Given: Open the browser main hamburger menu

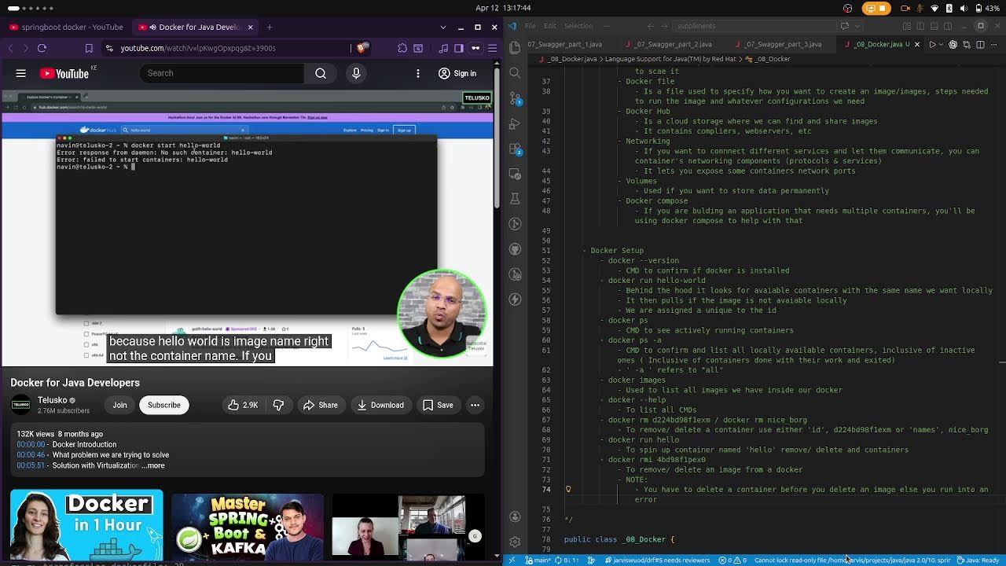Looking at the screenshot, I should click(x=493, y=48).
